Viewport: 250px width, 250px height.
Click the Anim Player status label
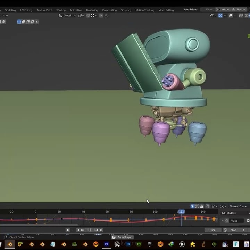[125, 237]
